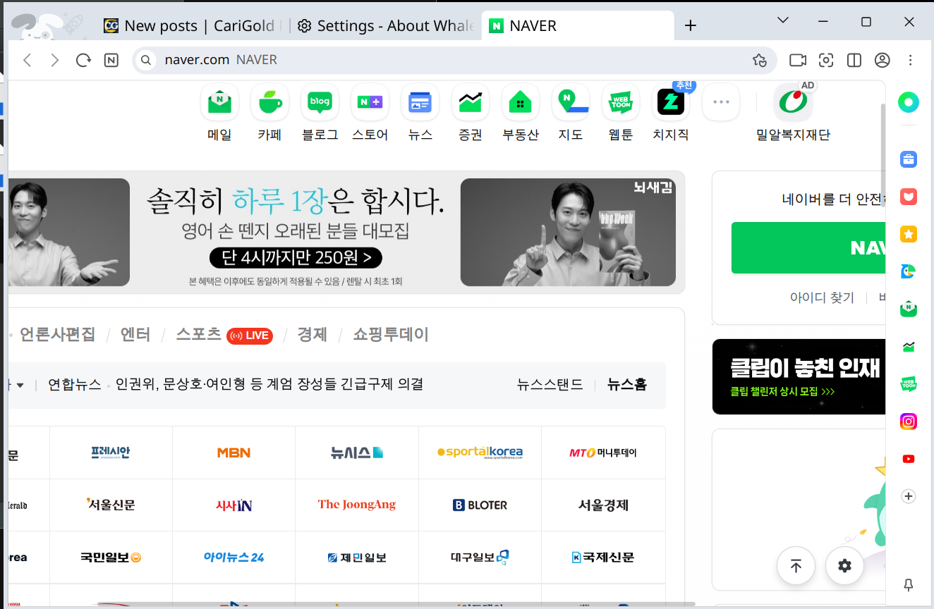
Task: Open the 블로그 (Blog) shortcut icon
Action: (x=320, y=103)
